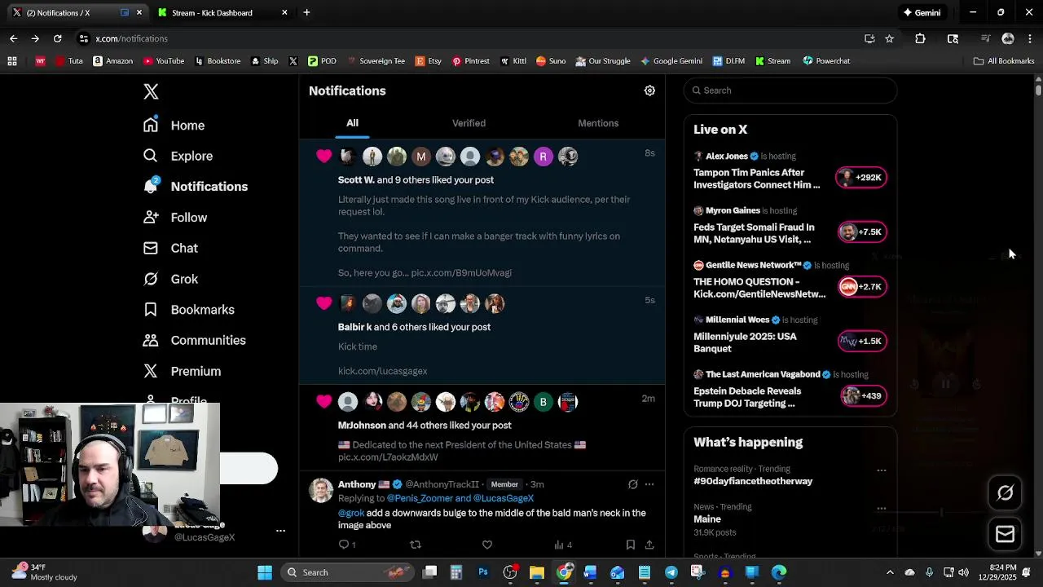Open trending #90dayfiancetheotherway
The image size is (1043, 587).
click(x=753, y=481)
